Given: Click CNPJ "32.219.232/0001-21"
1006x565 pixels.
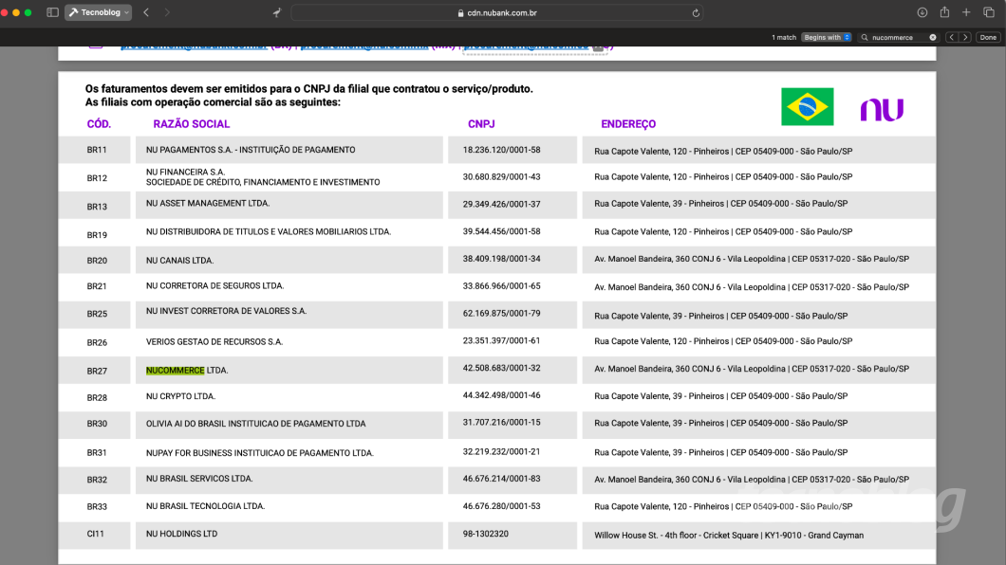Looking at the screenshot, I should coord(502,451).
